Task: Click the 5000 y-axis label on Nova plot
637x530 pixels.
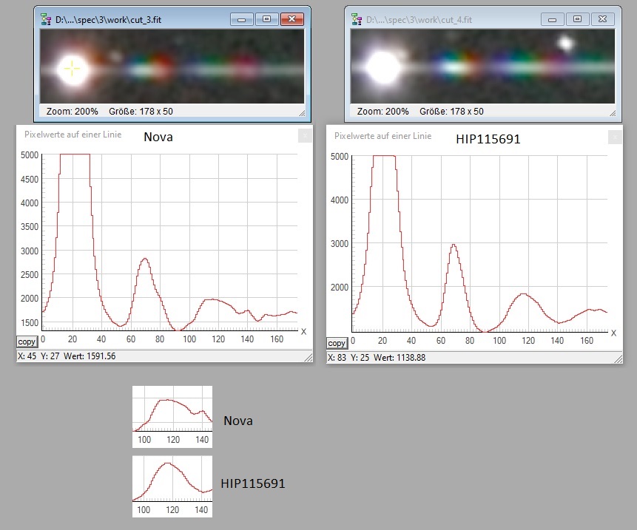Action: pos(30,155)
